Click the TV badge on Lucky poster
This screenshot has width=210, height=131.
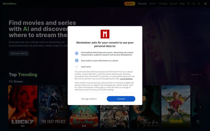click(x=11, y=88)
